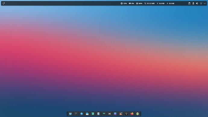Image resolution: width=208 pixels, height=117 pixels.
Task: Open the Wi-Fi network tray icon
Action: pos(201,3)
